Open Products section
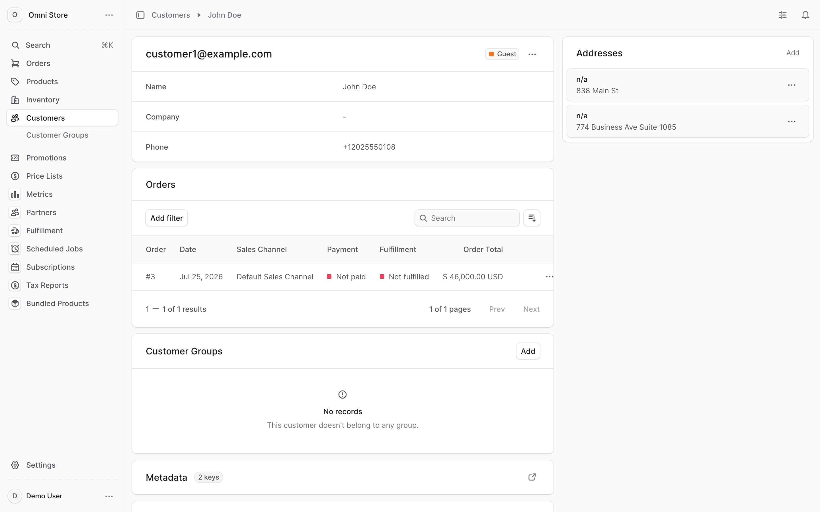The image size is (820, 512). point(62,82)
